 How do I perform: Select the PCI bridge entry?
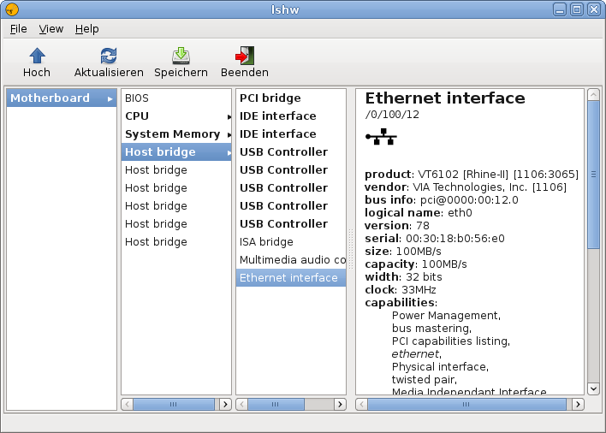(270, 98)
